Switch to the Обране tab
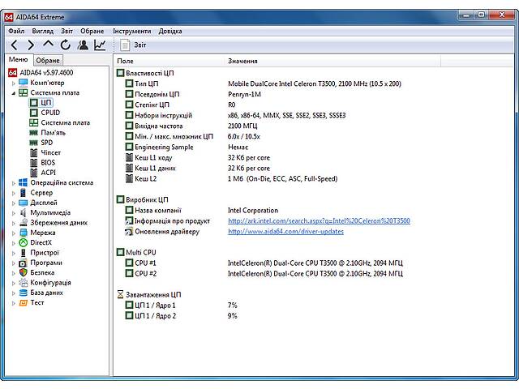The width and height of the screenshot is (519, 389). coord(48,61)
